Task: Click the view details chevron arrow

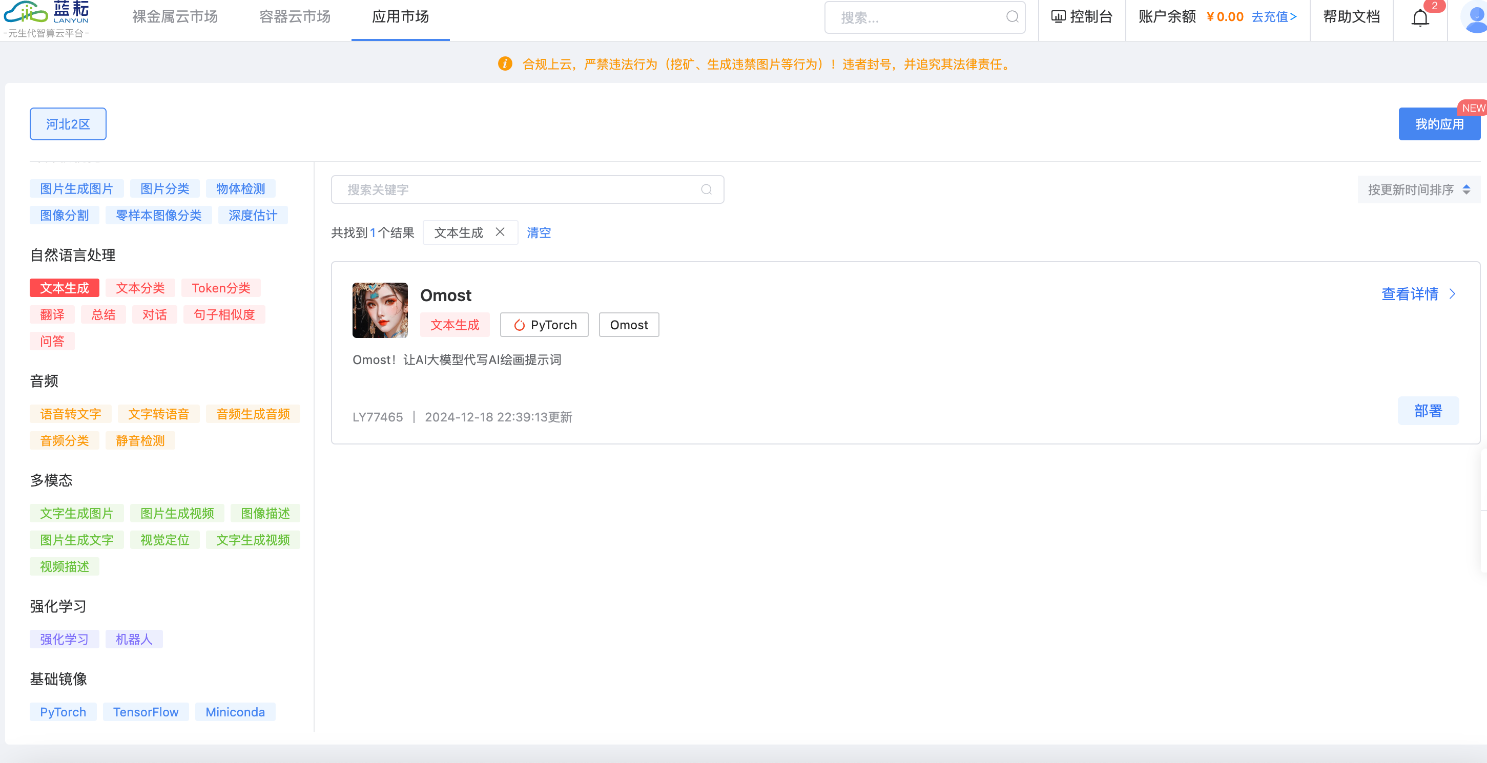Action: tap(1452, 294)
